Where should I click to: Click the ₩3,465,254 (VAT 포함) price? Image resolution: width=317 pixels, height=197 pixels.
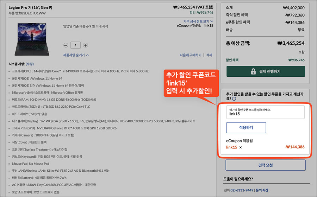(193, 7)
